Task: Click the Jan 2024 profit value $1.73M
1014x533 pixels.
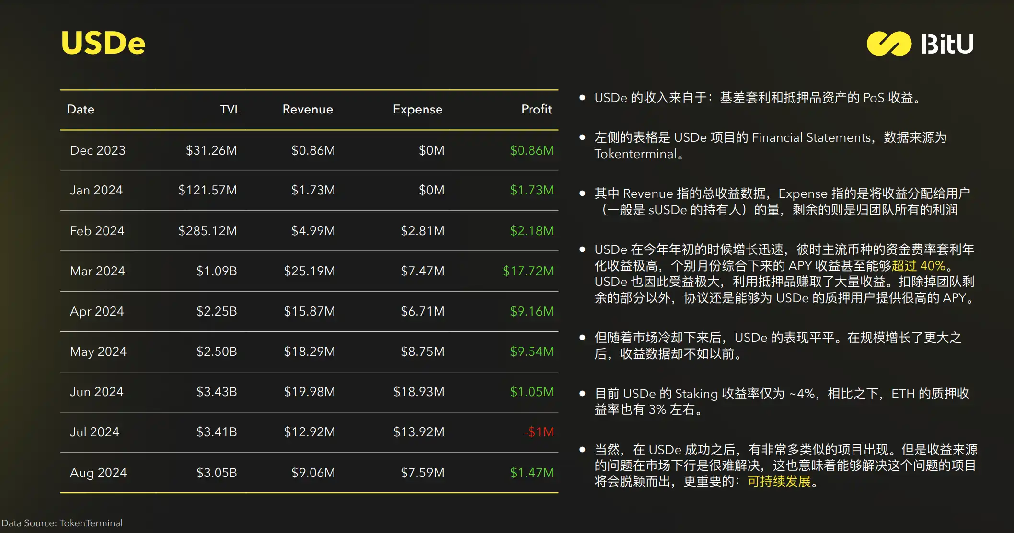Action: click(531, 190)
